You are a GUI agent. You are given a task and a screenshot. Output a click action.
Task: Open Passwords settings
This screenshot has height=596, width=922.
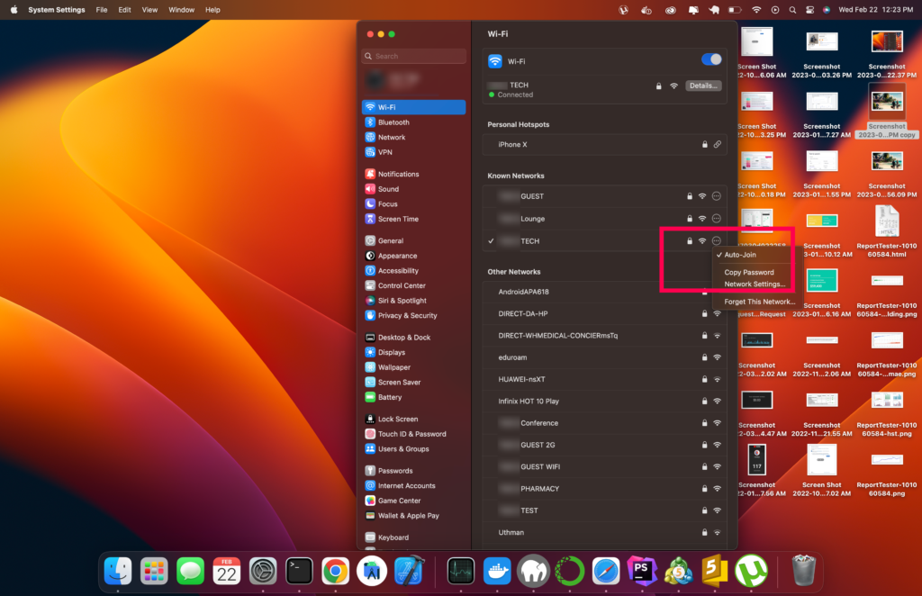point(414,471)
